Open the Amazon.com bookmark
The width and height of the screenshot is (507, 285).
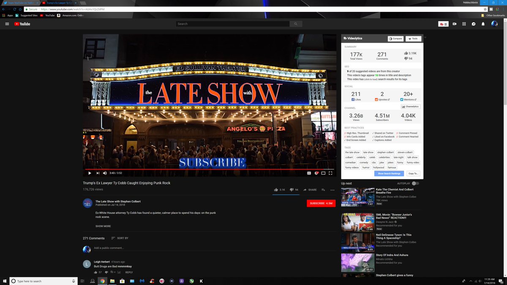click(x=71, y=15)
